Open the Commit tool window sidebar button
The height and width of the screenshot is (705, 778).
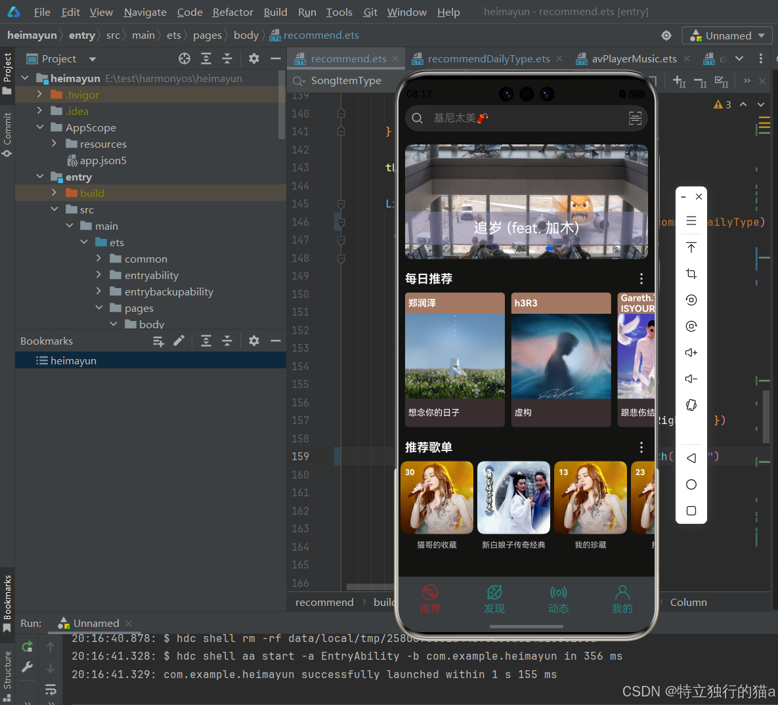coord(7,134)
